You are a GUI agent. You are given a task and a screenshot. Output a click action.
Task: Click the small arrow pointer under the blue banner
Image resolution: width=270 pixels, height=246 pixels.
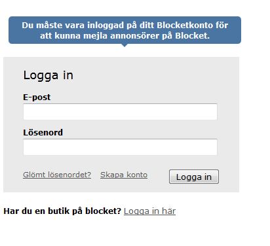125,45
